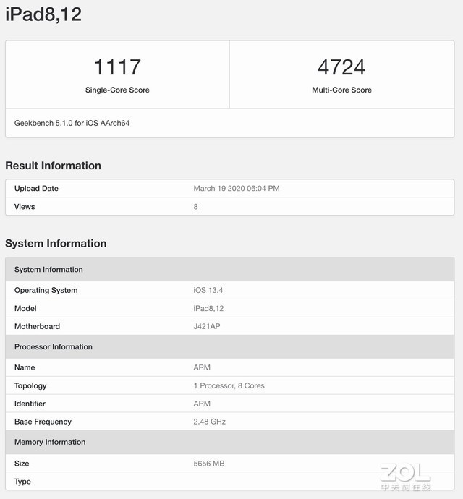The width and height of the screenshot is (463, 499).
Task: Click the Model row label
Action: pyautogui.click(x=25, y=308)
